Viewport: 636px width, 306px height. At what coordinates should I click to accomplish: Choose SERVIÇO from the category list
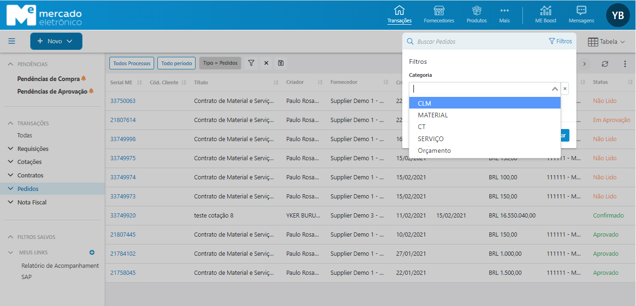(x=485, y=139)
